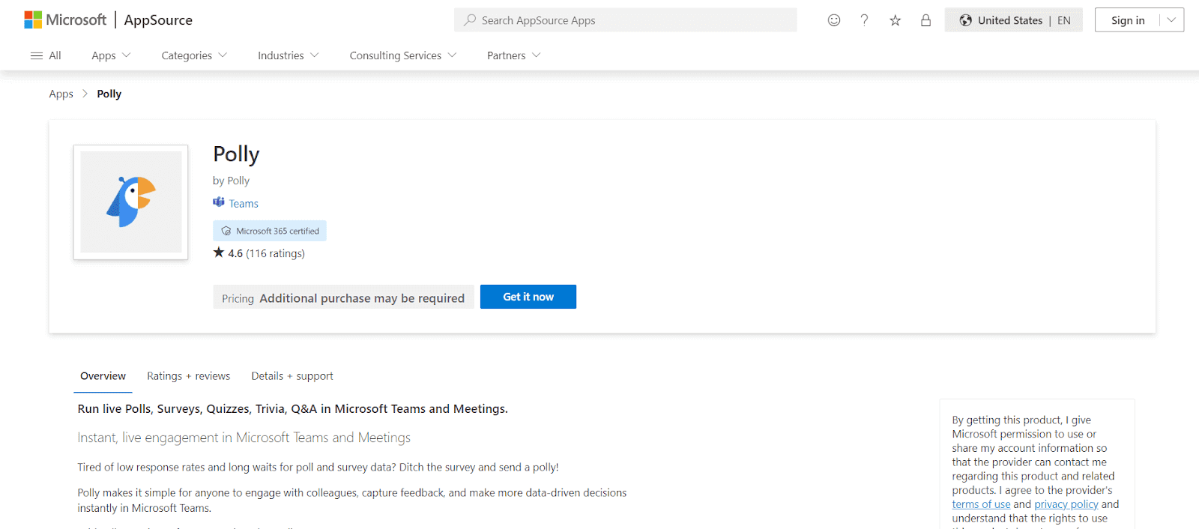Click the Teams product icon
The height and width of the screenshot is (529, 1199).
219,202
